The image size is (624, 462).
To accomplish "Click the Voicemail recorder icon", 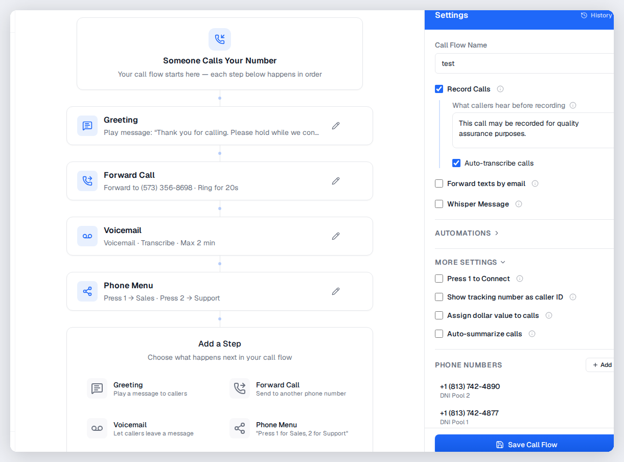I will (87, 236).
